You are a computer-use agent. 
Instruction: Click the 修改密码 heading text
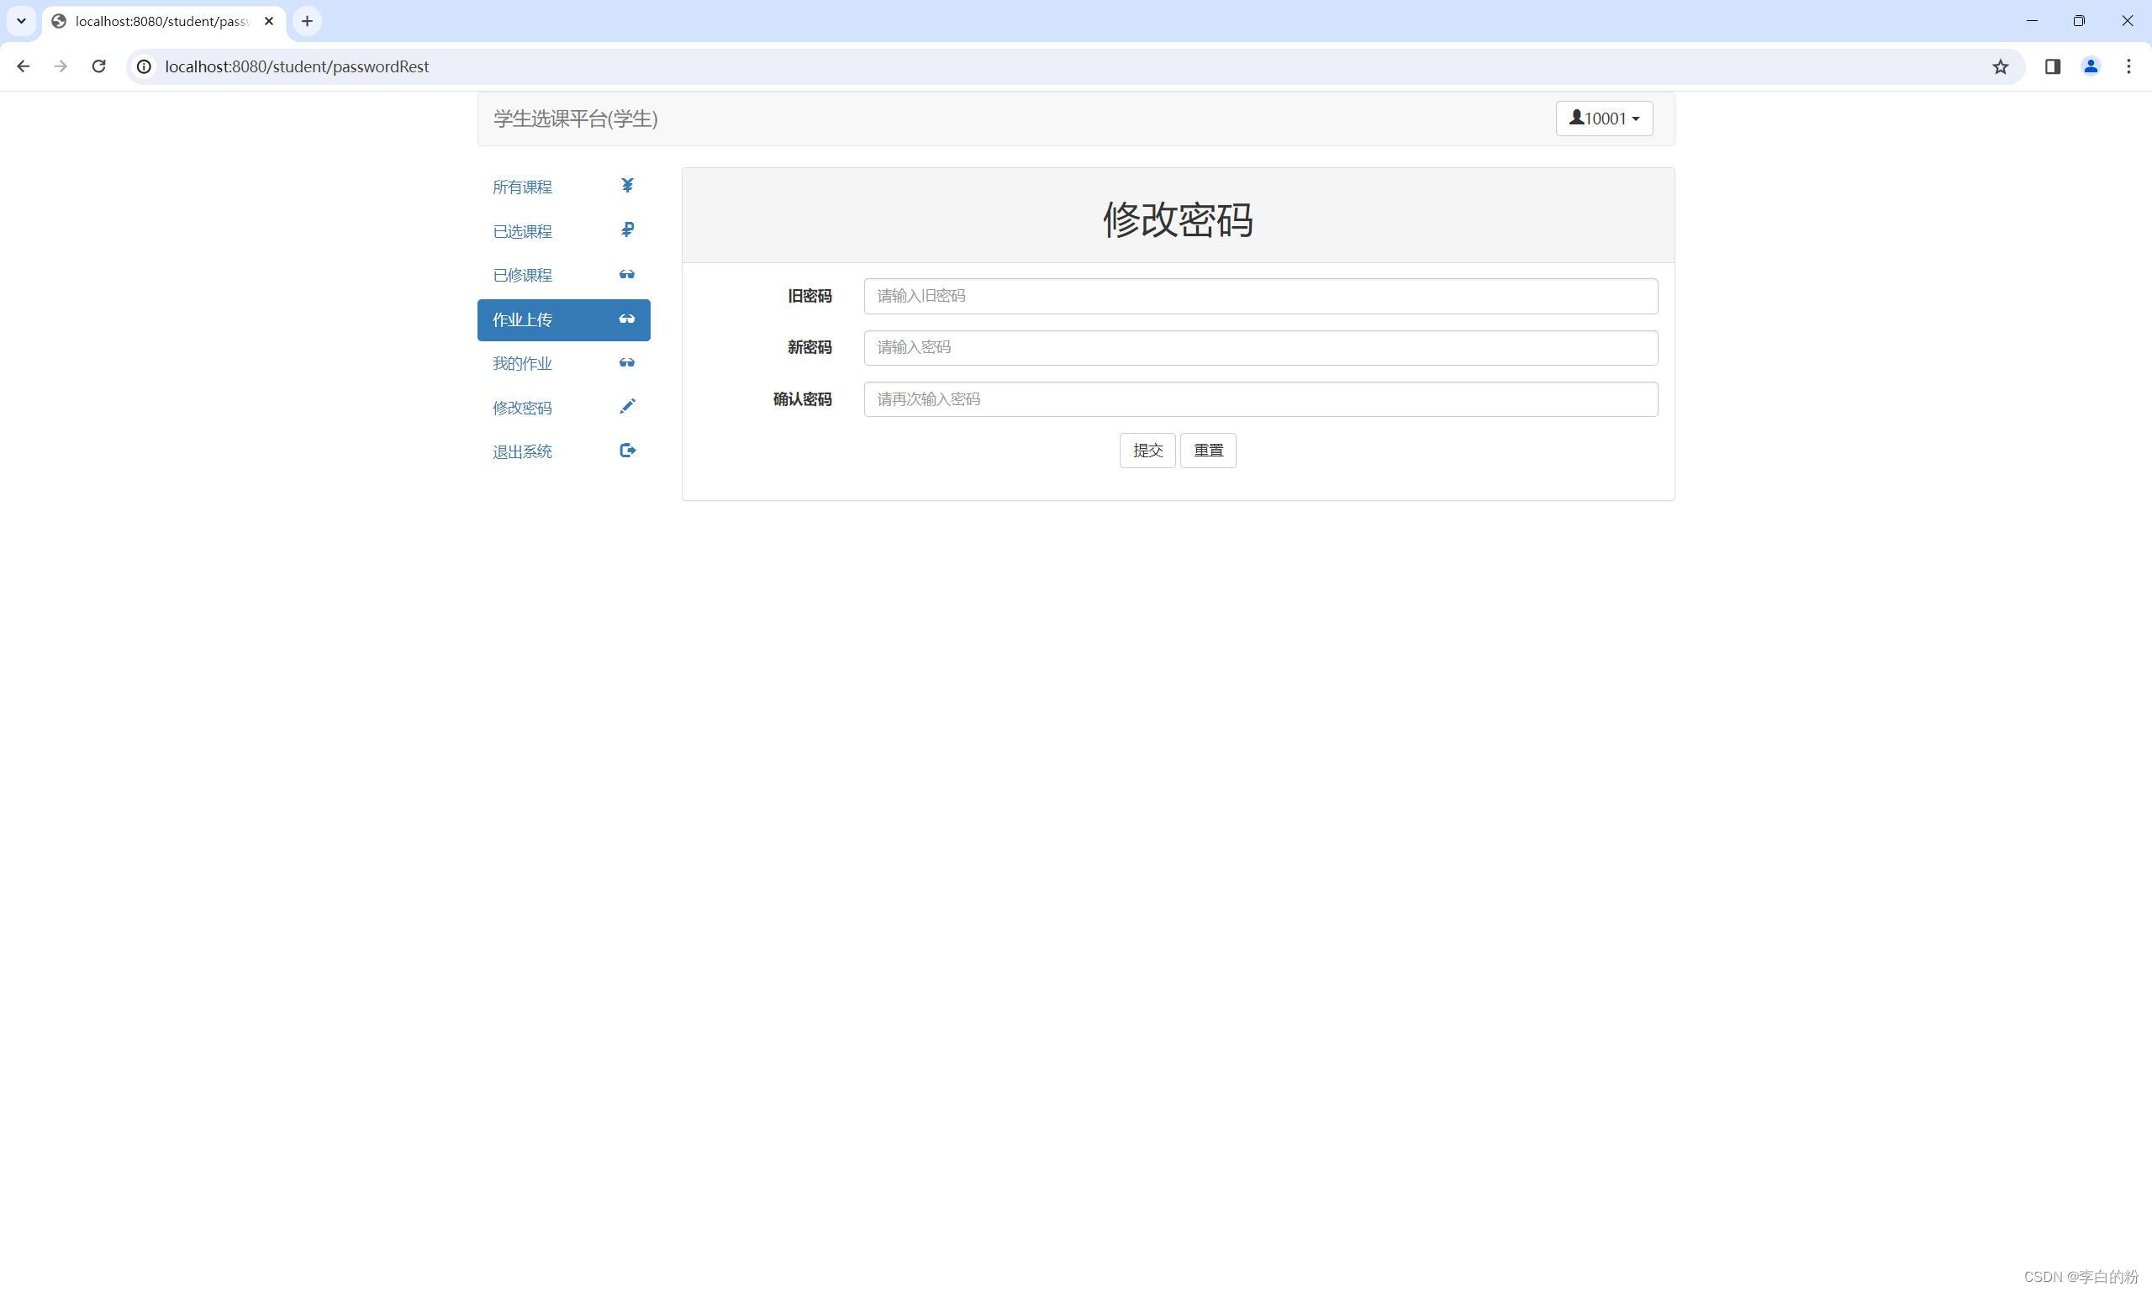pyautogui.click(x=1178, y=219)
